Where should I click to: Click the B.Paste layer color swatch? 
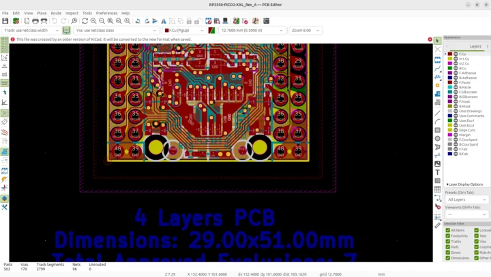coord(450,87)
